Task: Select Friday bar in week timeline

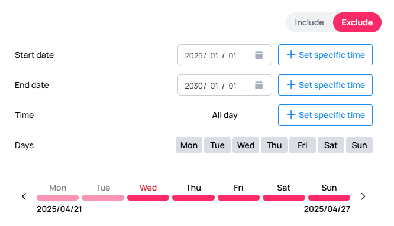Action: pyautogui.click(x=239, y=198)
